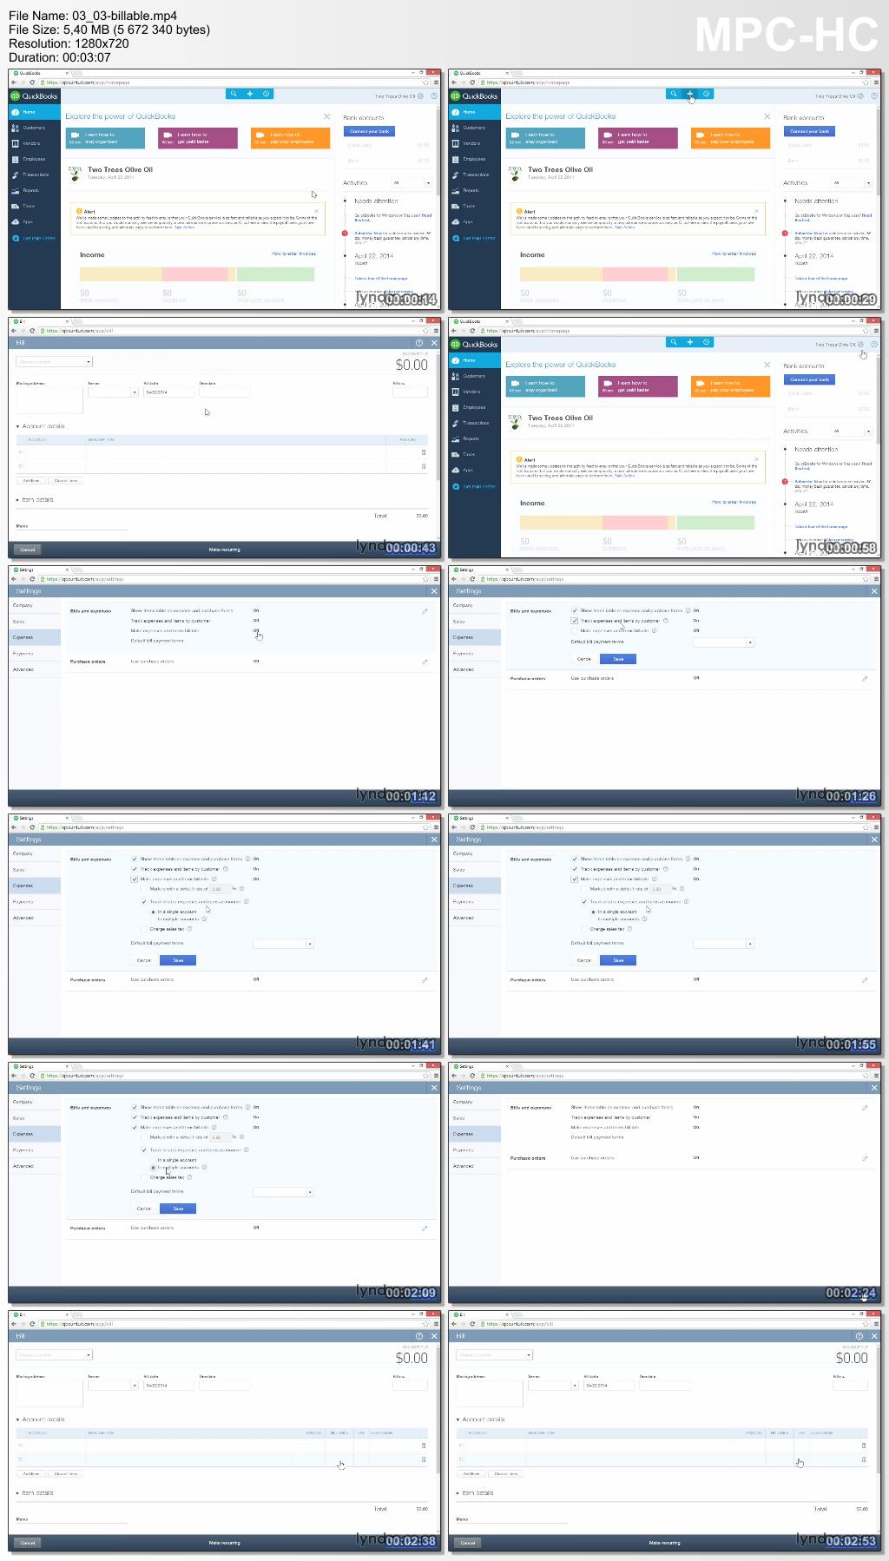
Task: Click Cancel in the 00:00:43 Bill footer
Action: [28, 550]
